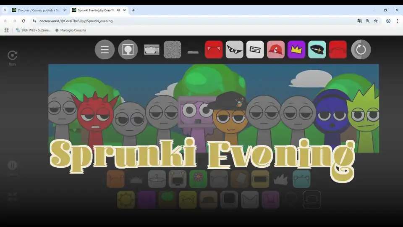This screenshot has width=403, height=227.
Task: Select the gray static noise icon
Action: 172,50
